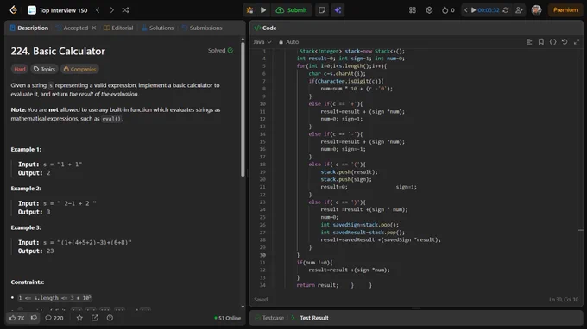Click the debugger icon beside Run
Screen dimensions: 587x329
click(x=249, y=10)
